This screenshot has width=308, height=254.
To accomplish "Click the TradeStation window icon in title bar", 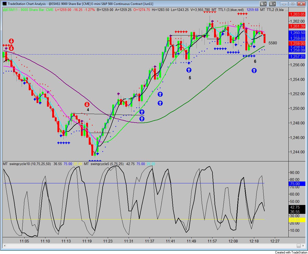I will pos(4,4).
